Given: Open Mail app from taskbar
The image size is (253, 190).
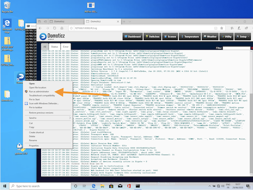Looking at the screenshot, I should click(120, 186).
